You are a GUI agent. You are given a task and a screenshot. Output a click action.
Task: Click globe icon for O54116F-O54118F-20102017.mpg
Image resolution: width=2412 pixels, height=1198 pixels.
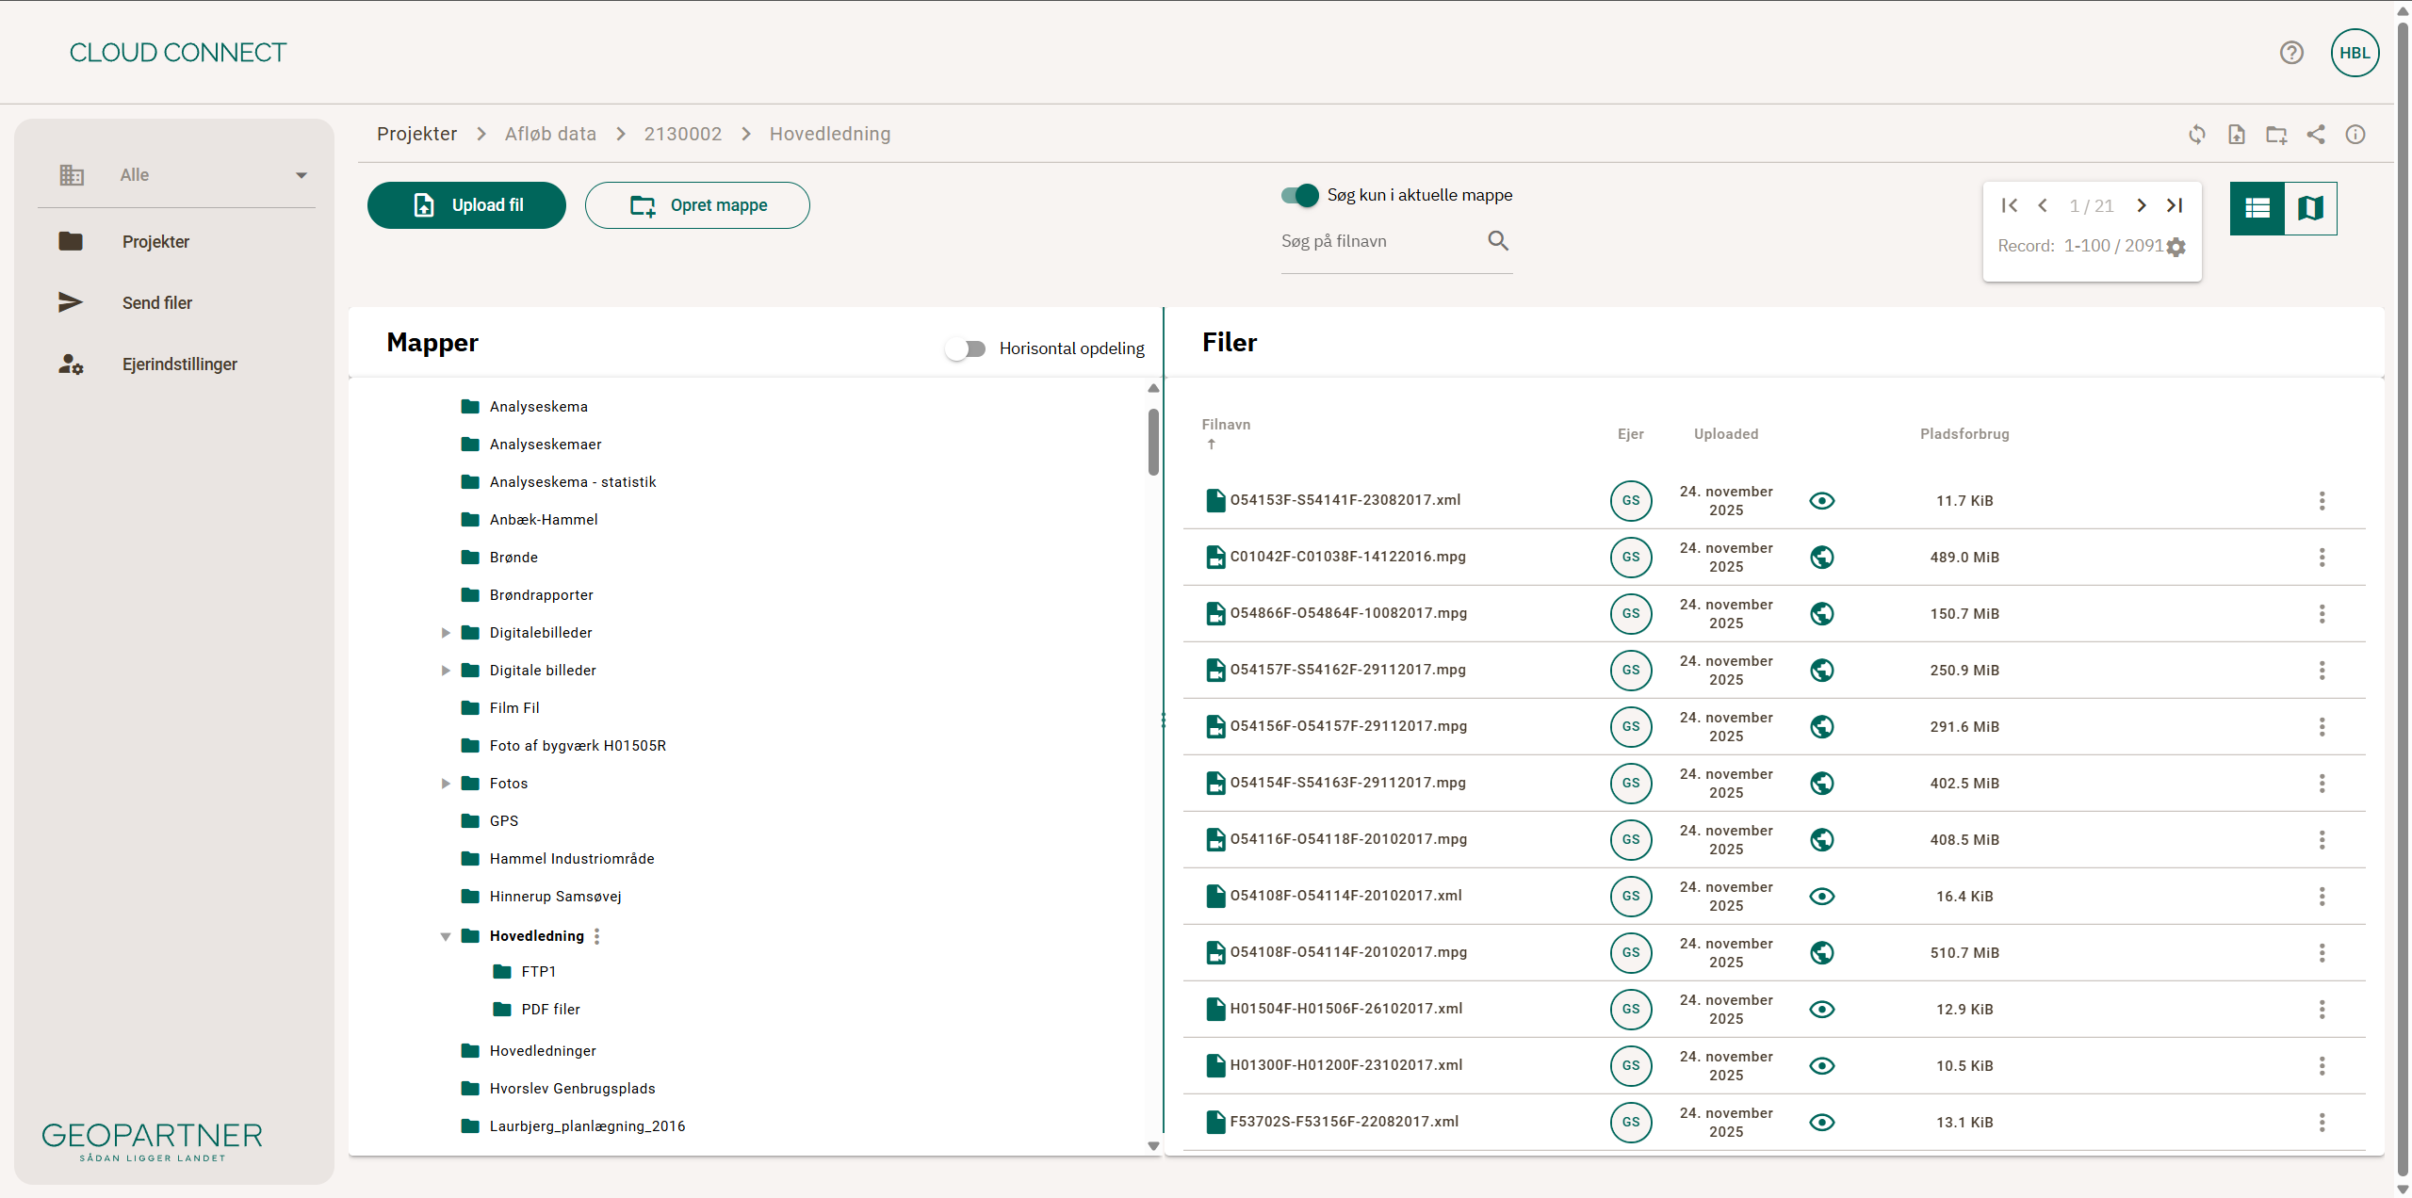1822,840
